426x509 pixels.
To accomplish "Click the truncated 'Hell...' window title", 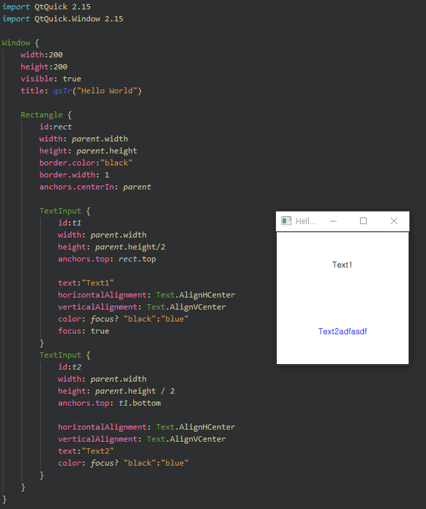I will click(305, 221).
